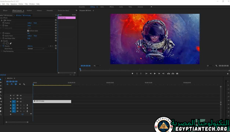Add marker in timeline panel
The height and width of the screenshot is (132, 230).
(x=20, y=84)
